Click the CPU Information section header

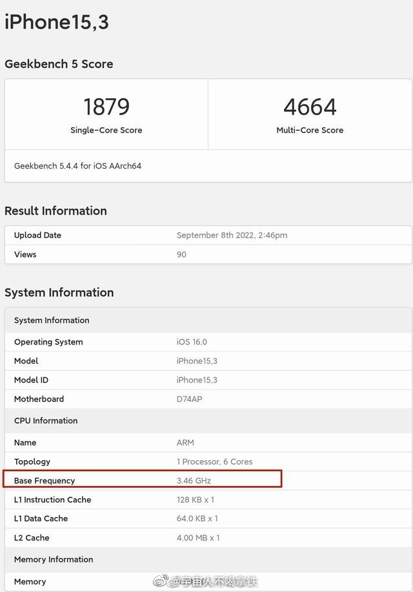pyautogui.click(x=46, y=421)
